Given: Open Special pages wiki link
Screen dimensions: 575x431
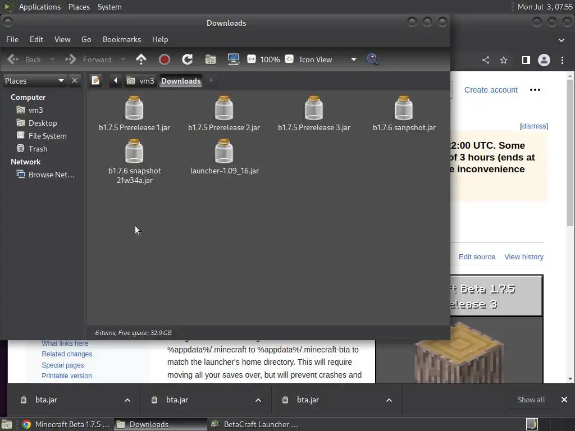Looking at the screenshot, I should 63,365.
